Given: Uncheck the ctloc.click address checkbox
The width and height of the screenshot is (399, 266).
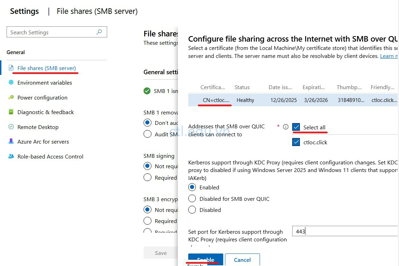Looking at the screenshot, I should pos(296,142).
